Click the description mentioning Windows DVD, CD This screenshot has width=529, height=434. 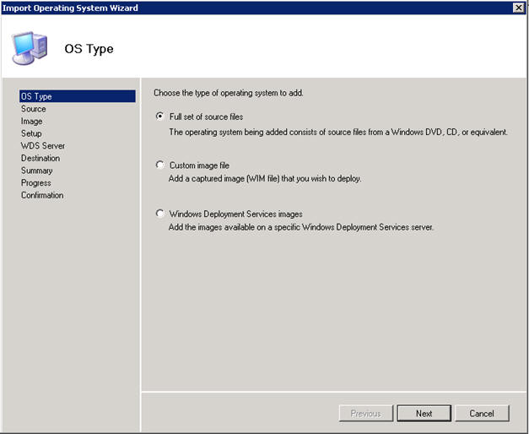tap(338, 132)
